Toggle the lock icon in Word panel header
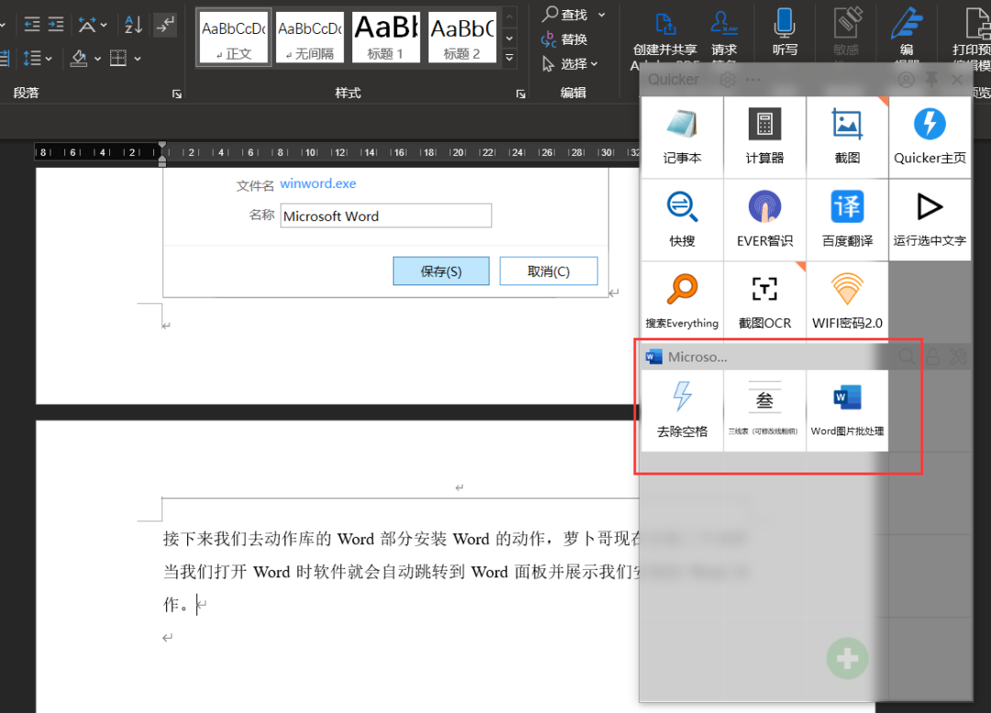The image size is (991, 713). (932, 357)
